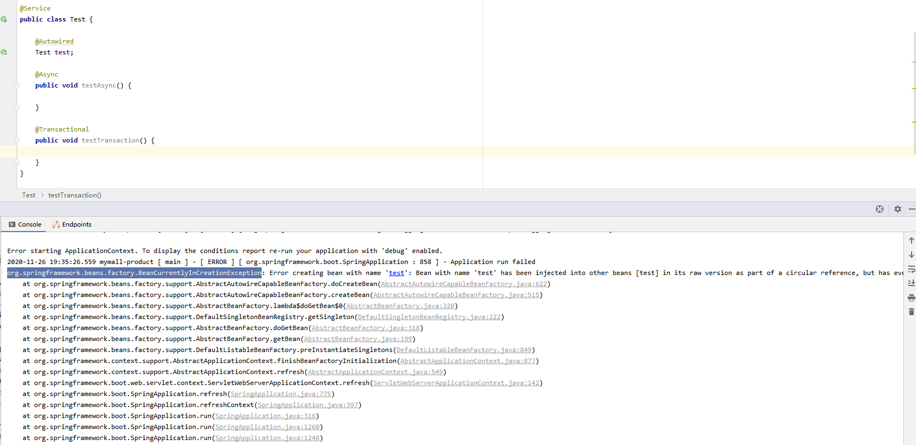Switch to the Endpoints tab
The image size is (916, 445).
(x=72, y=224)
